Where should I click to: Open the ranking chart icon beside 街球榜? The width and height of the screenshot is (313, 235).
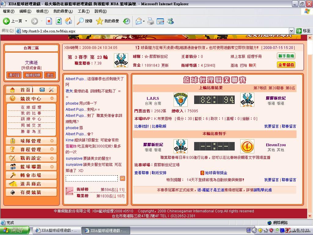[x=69, y=192]
